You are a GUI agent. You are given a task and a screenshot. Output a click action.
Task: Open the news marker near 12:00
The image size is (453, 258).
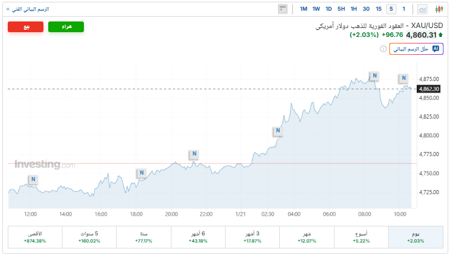pos(33,179)
